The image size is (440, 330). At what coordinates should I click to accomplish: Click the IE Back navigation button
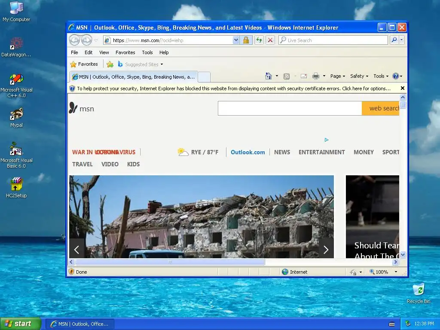[x=75, y=40]
